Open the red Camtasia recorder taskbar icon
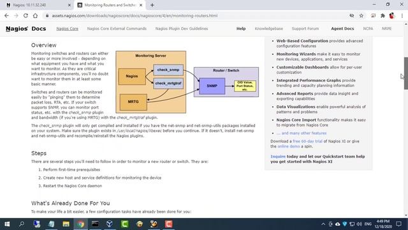408x230 pixels. 168,224
